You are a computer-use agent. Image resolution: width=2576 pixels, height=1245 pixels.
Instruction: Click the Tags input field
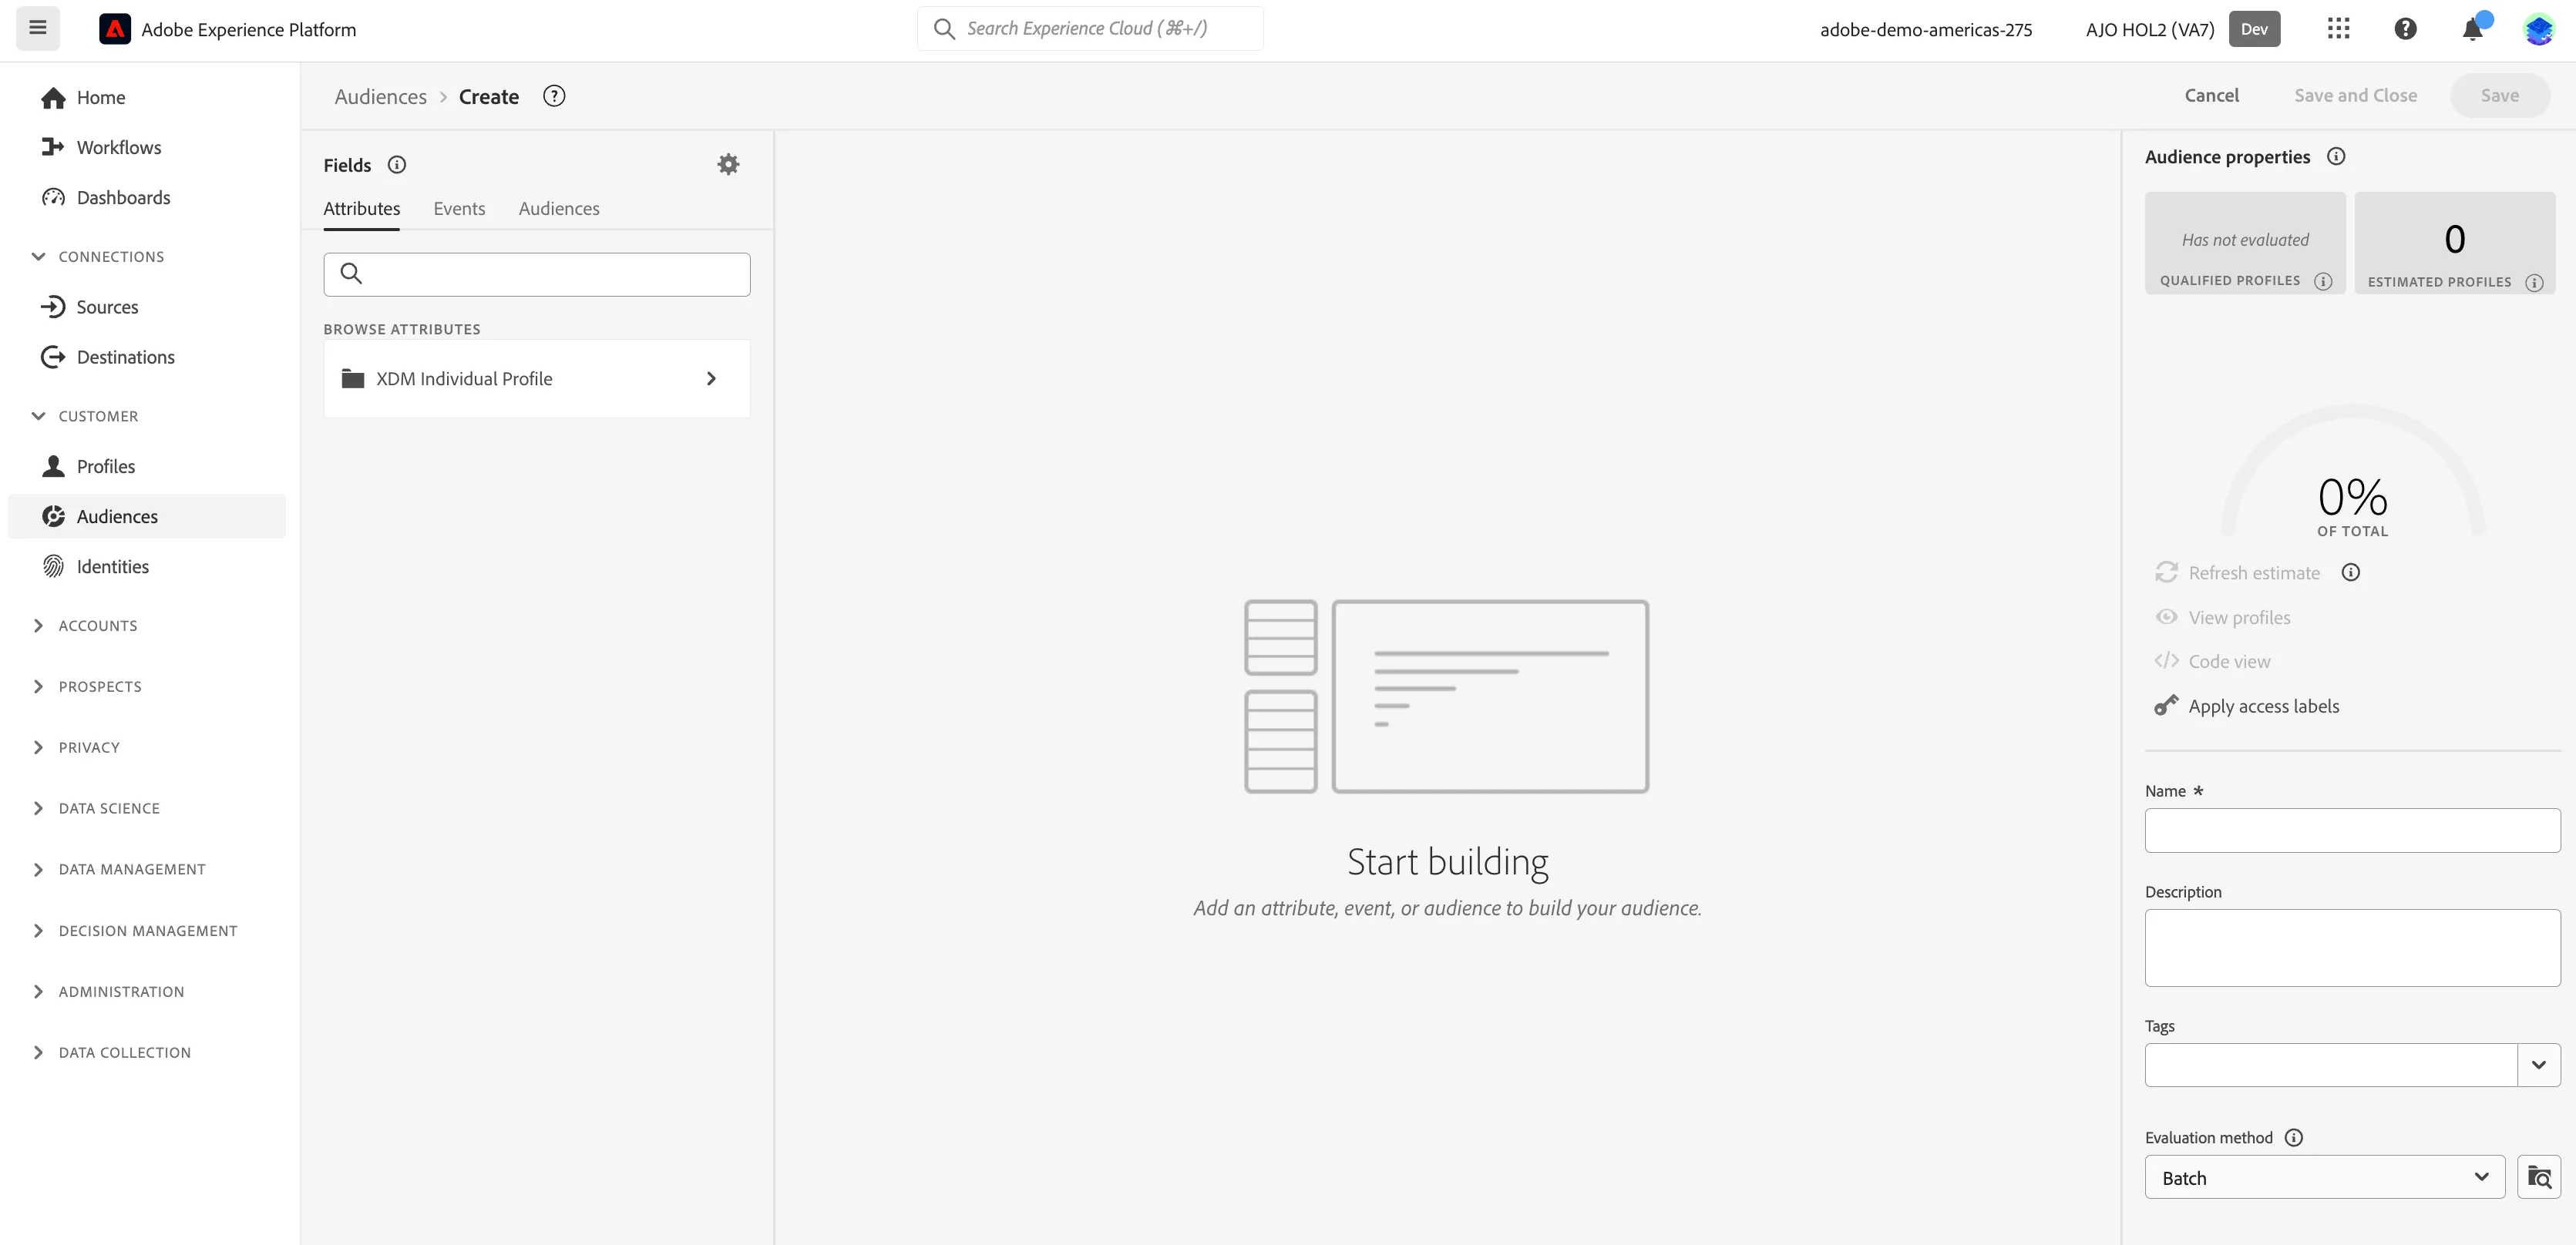[x=2330, y=1064]
